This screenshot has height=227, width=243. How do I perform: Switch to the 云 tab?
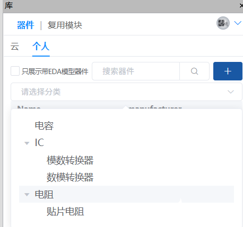[15, 47]
